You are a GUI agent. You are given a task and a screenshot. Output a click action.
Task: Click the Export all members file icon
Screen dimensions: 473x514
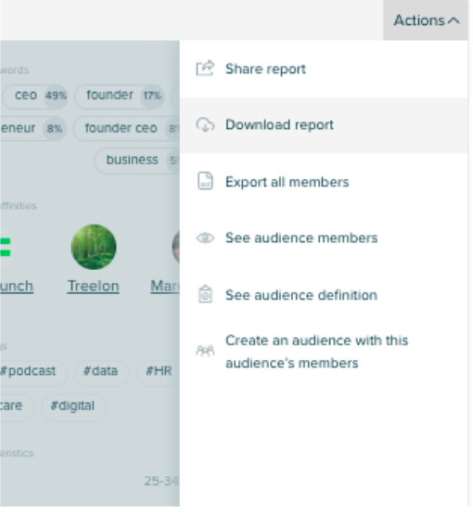[x=205, y=181]
